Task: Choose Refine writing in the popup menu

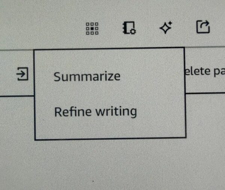Action: (95, 111)
